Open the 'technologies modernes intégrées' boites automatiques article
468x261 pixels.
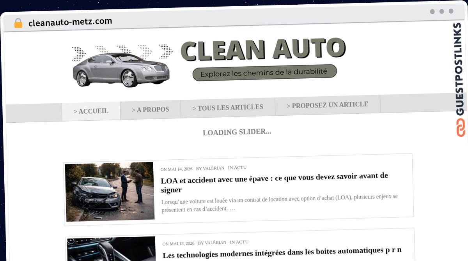point(282,252)
